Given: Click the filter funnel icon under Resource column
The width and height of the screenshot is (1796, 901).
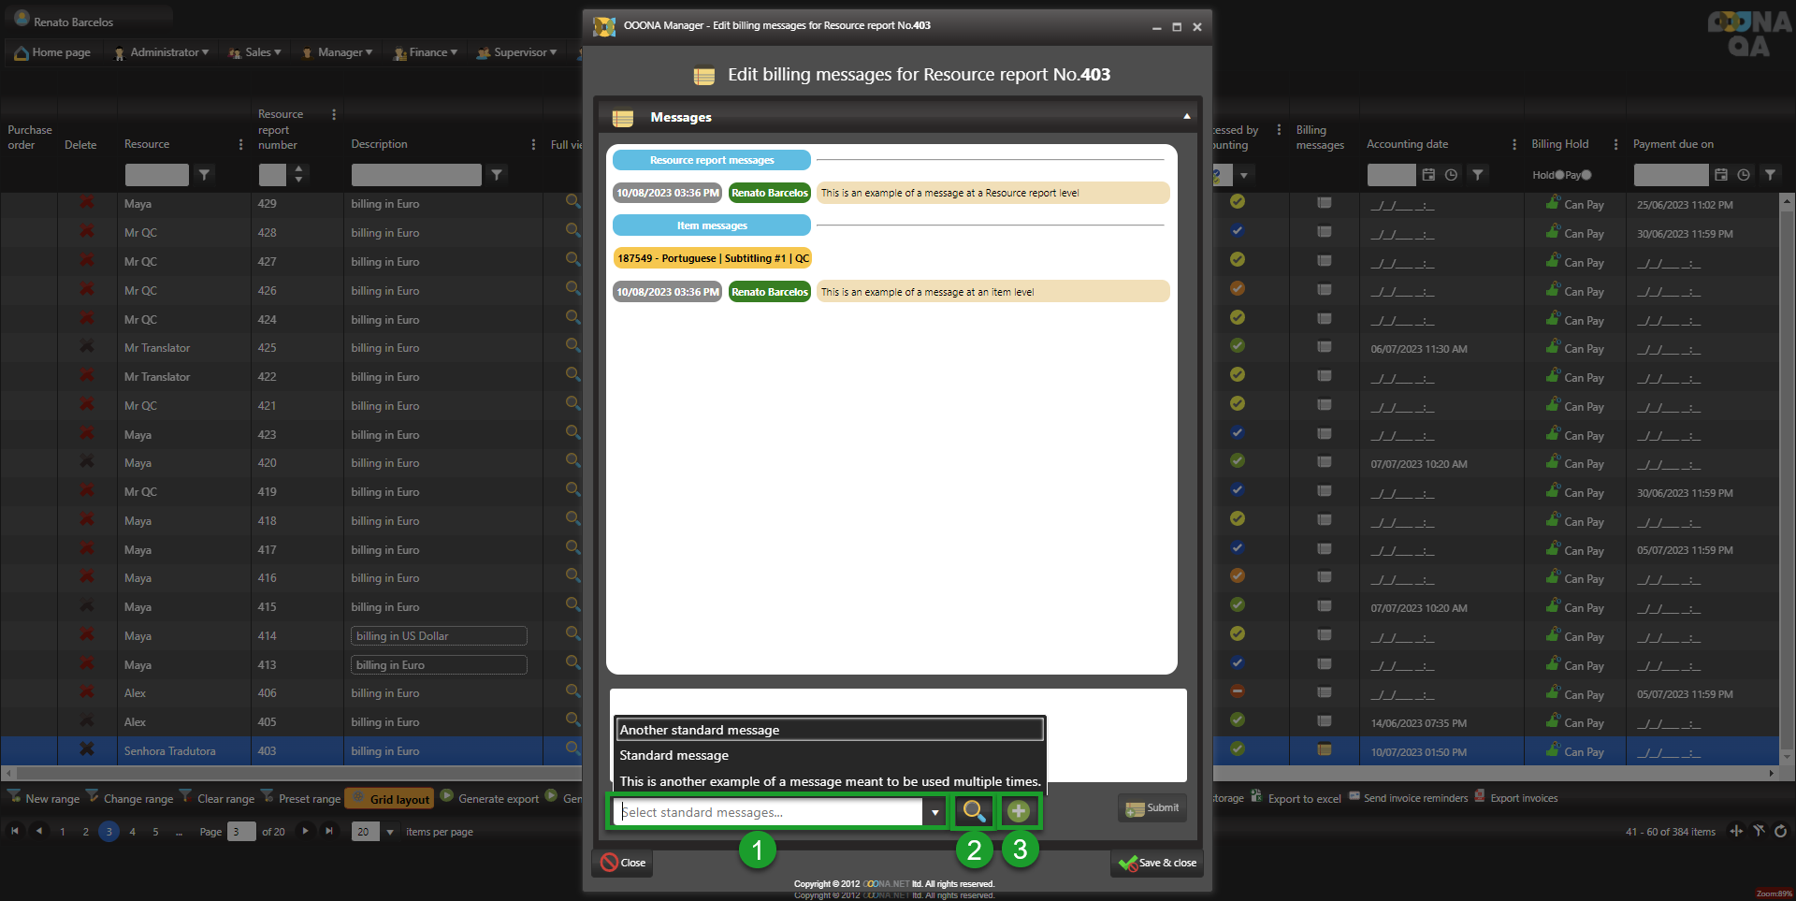Looking at the screenshot, I should click(204, 175).
